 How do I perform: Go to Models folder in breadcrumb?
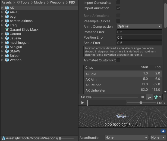click(x=40, y=2)
